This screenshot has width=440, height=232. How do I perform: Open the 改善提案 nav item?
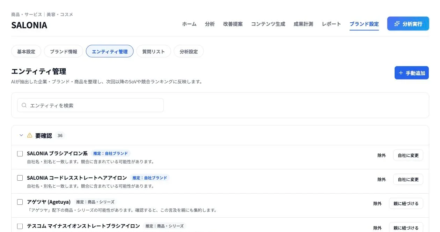pyautogui.click(x=233, y=24)
